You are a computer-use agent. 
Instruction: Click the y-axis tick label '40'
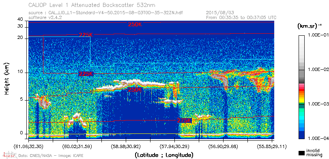(20, 19)
